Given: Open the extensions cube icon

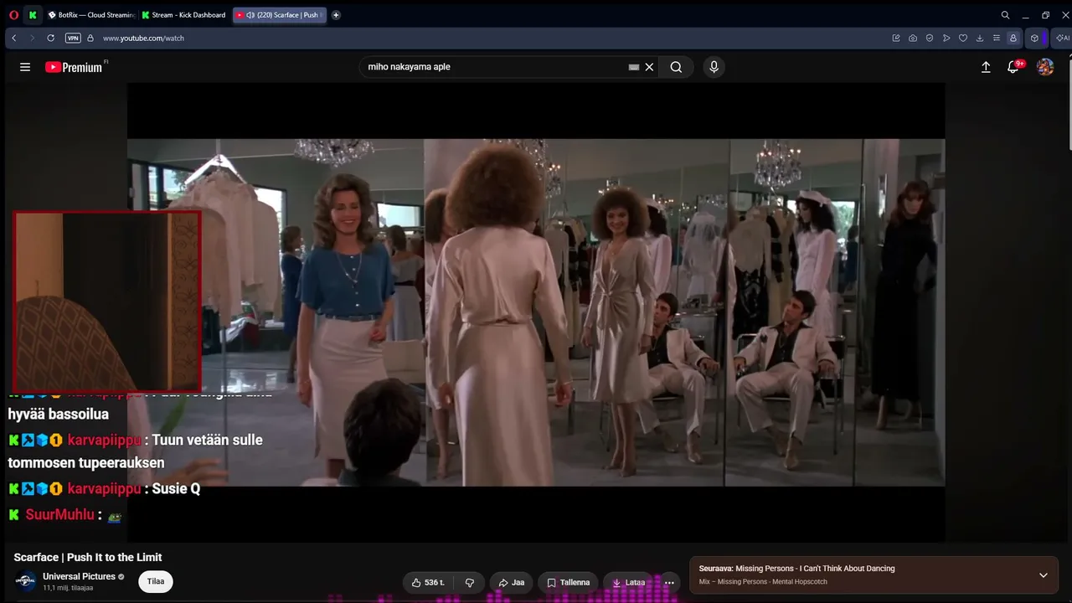Looking at the screenshot, I should pos(1034,38).
